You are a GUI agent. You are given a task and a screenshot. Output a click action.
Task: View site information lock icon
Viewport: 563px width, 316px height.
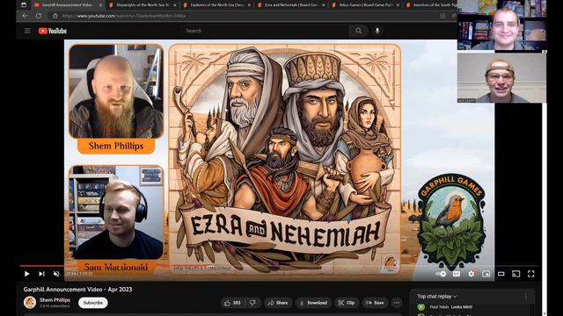pyautogui.click(x=55, y=16)
